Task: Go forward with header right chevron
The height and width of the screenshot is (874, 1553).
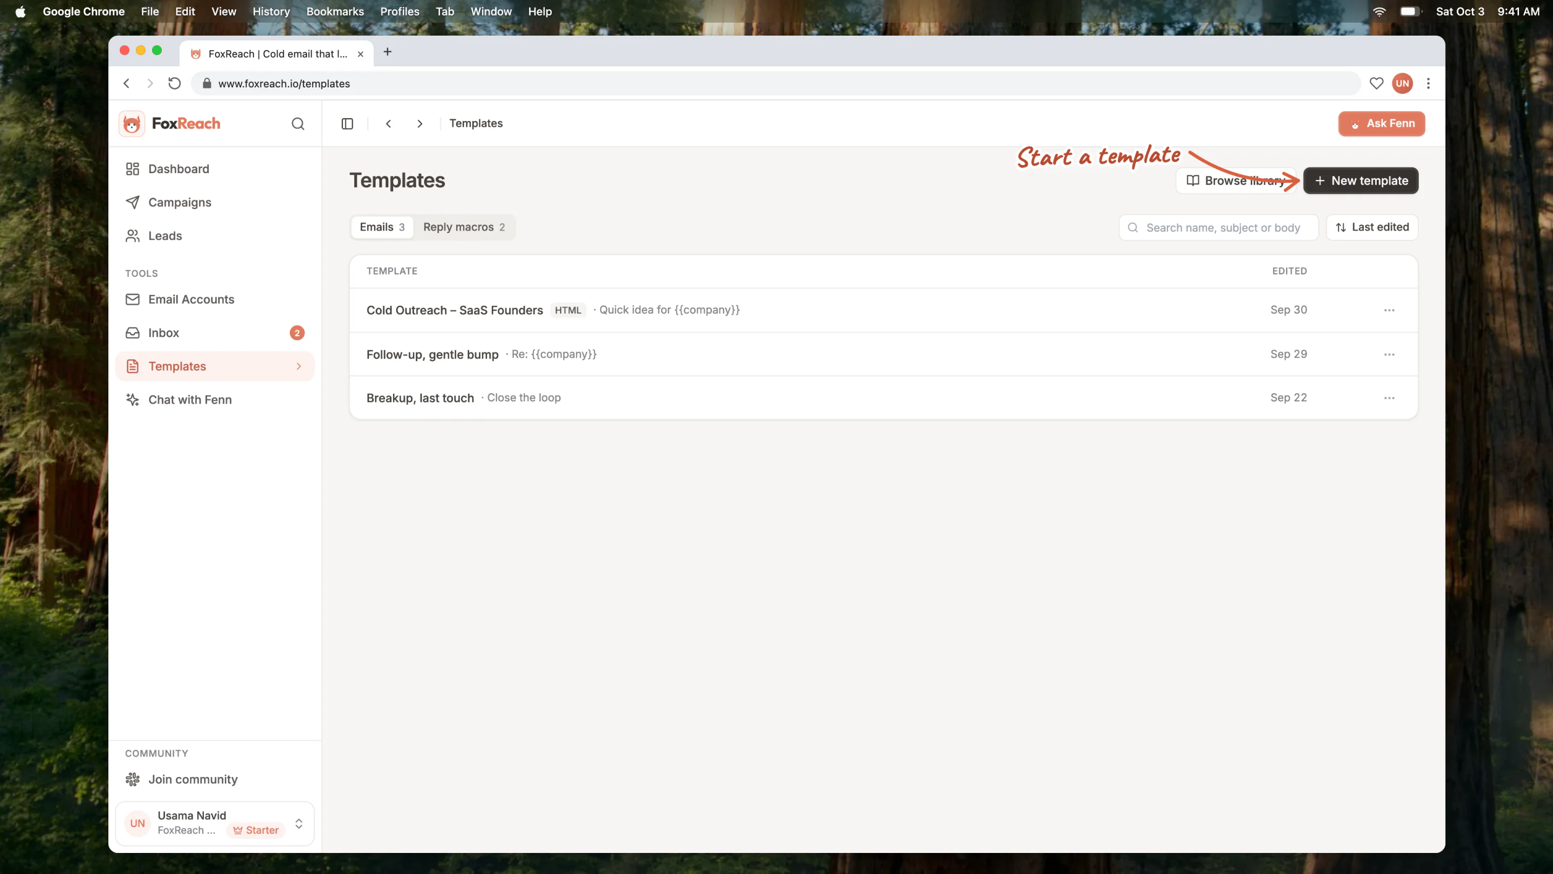Action: [420, 124]
